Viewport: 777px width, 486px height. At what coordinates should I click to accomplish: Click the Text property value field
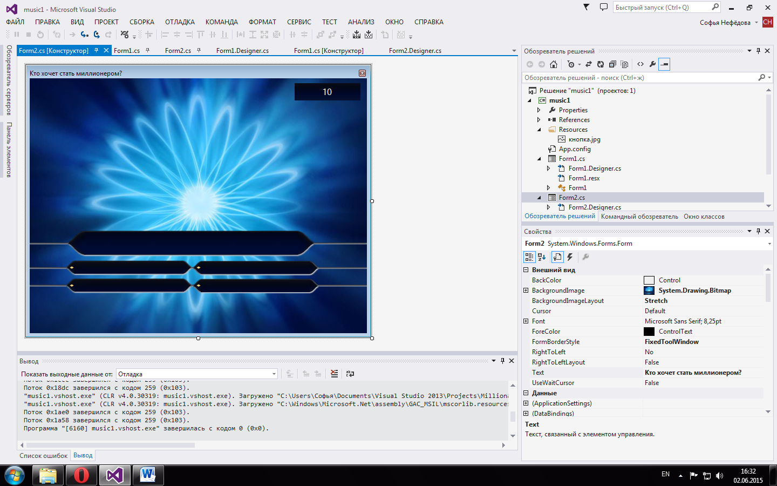703,373
